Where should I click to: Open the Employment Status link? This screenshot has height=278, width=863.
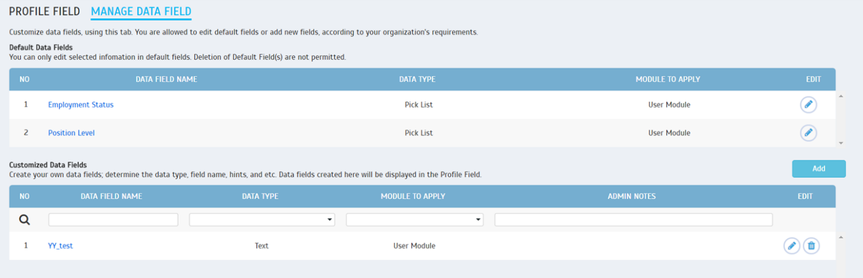[x=81, y=105]
